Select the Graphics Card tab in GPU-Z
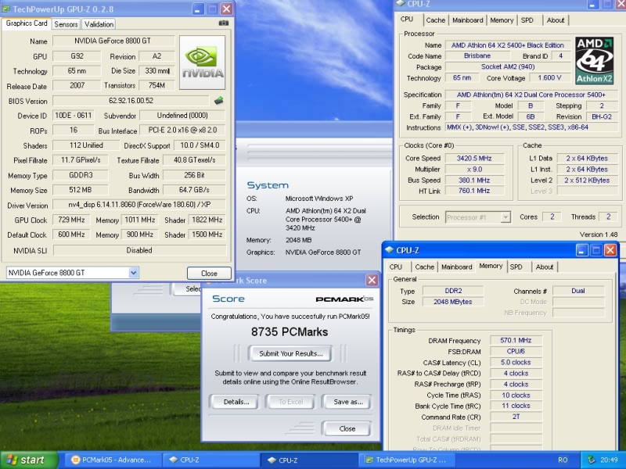 27,23
